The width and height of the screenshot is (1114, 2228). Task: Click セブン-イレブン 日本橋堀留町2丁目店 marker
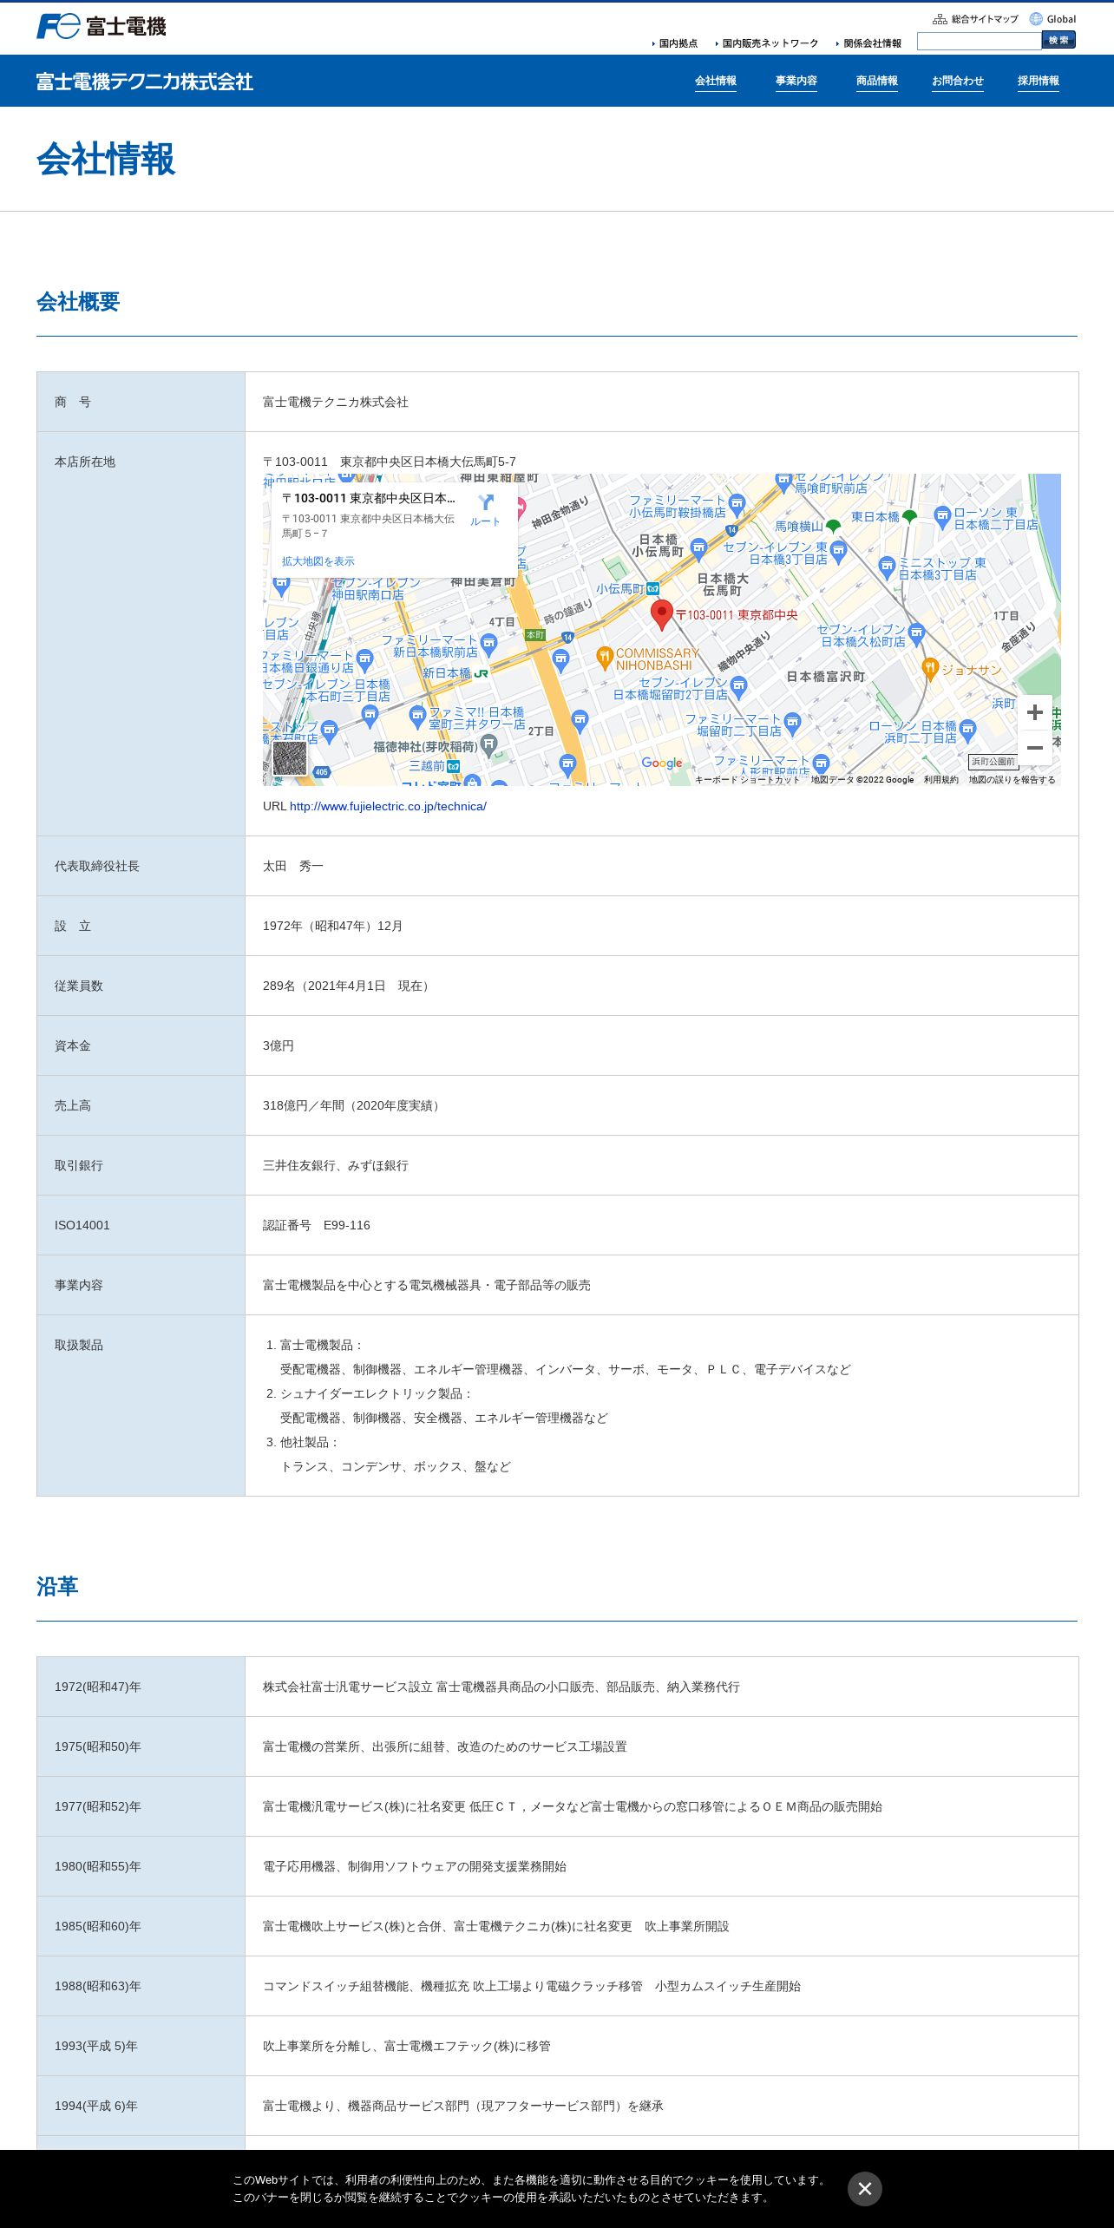[x=739, y=687]
